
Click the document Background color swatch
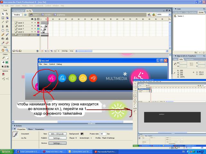(82, 134)
